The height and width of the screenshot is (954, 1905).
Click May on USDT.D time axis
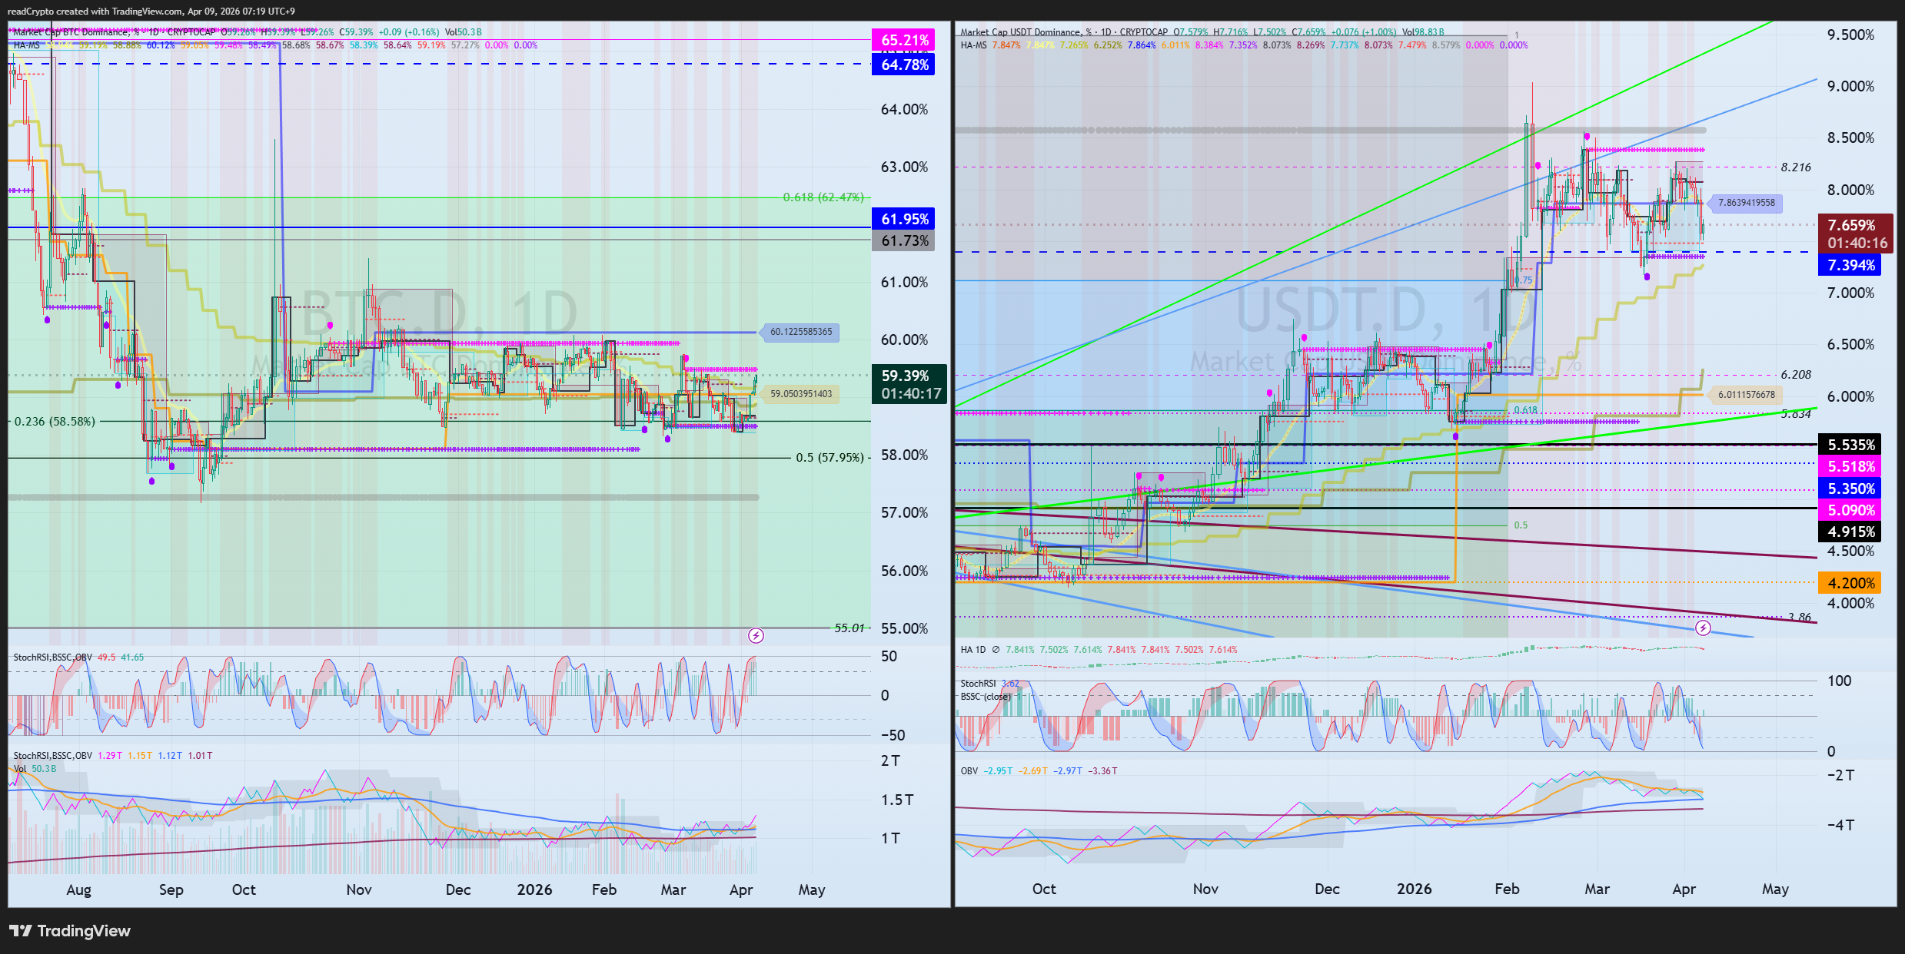pos(1774,889)
